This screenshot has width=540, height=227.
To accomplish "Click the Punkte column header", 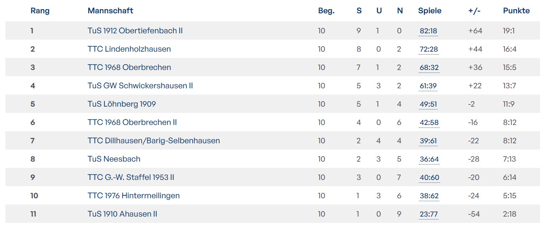I will [x=516, y=11].
